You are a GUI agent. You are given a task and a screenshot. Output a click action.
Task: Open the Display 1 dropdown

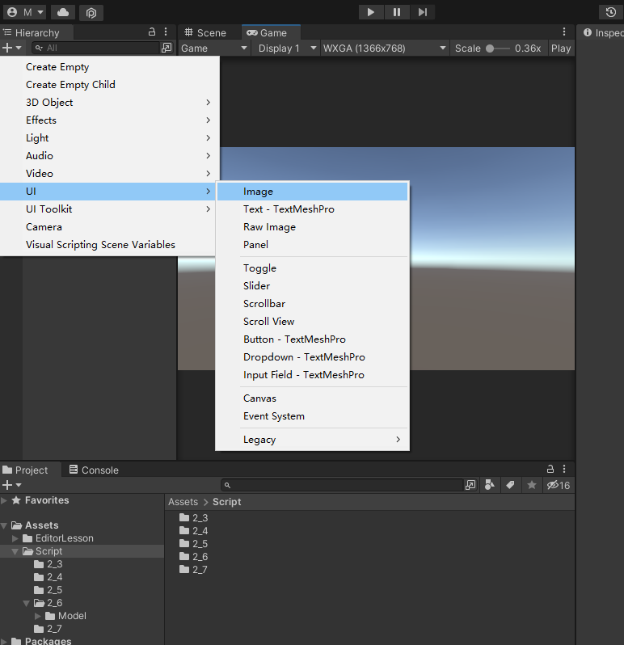tap(287, 48)
